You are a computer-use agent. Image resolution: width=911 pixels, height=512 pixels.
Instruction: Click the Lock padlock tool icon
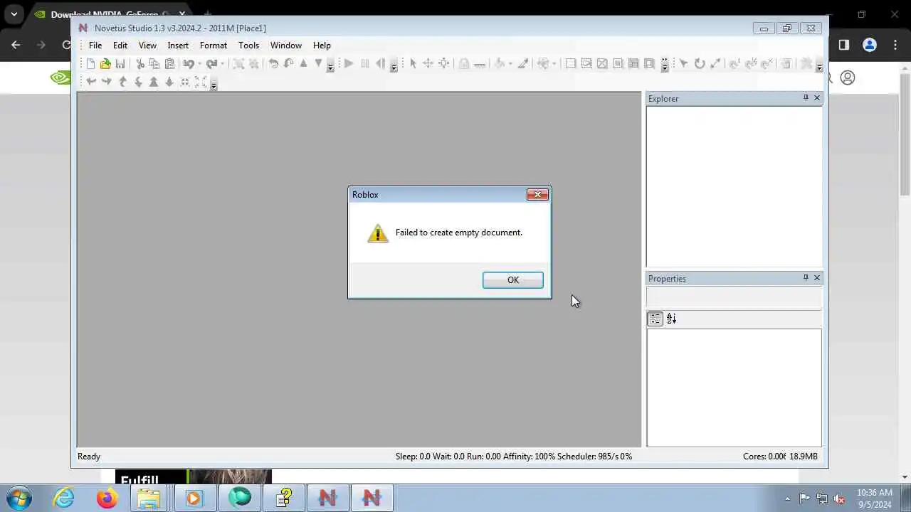(464, 64)
